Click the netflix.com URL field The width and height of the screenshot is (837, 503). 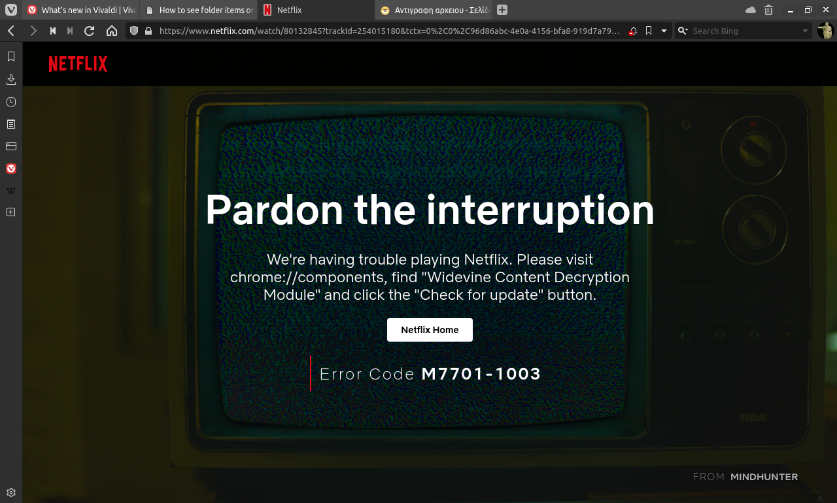tap(390, 31)
